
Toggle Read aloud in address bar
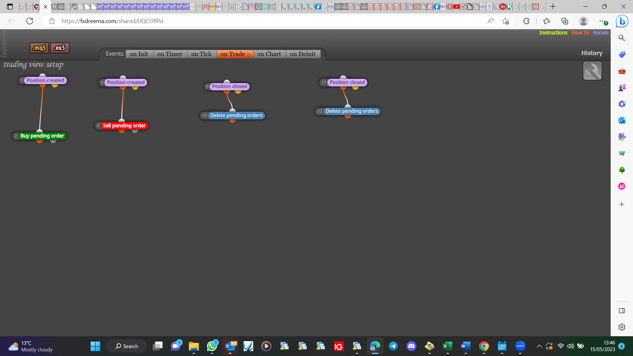click(491, 21)
